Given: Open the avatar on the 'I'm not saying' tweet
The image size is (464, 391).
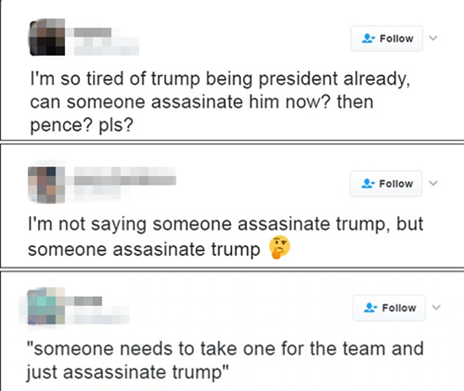Looking at the screenshot, I should (x=46, y=185).
